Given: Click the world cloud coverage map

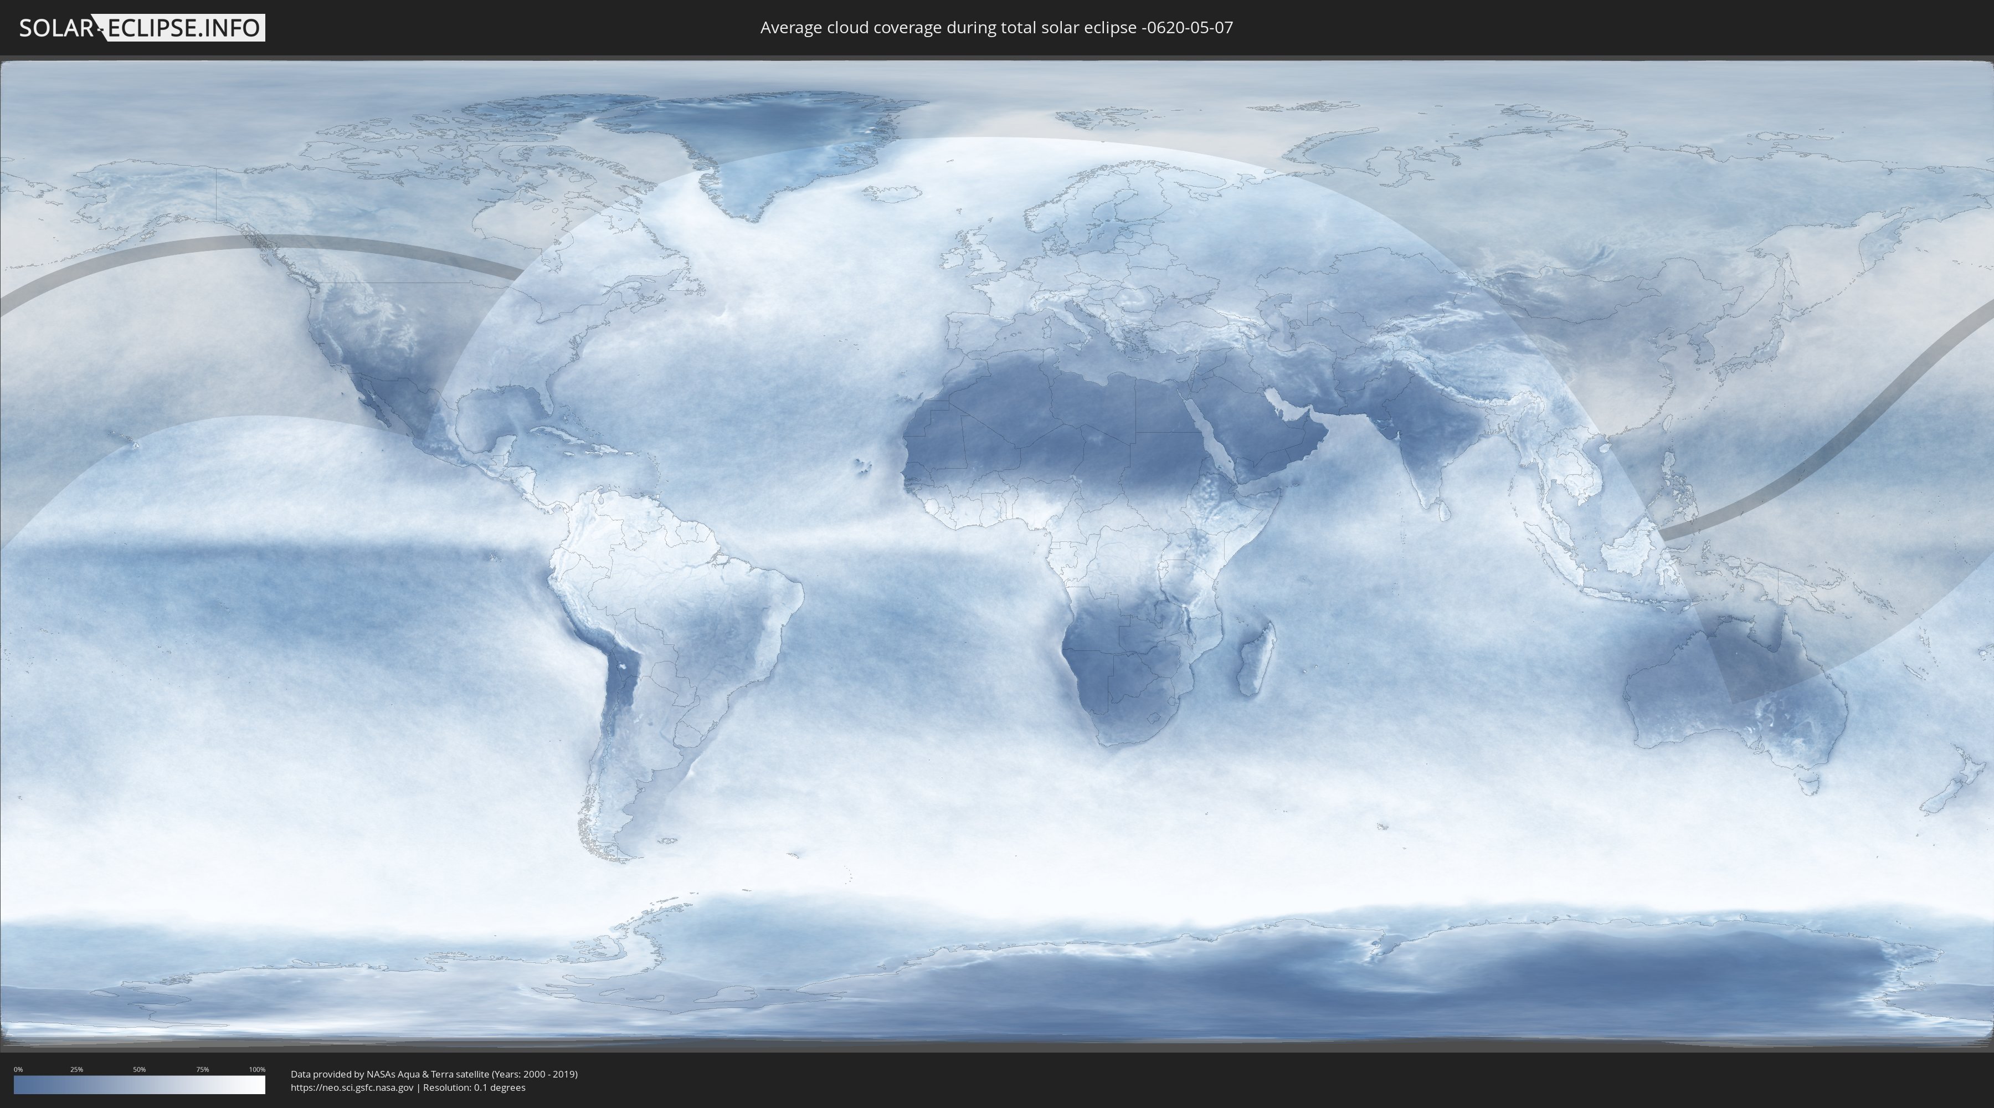Looking at the screenshot, I should coord(997,553).
